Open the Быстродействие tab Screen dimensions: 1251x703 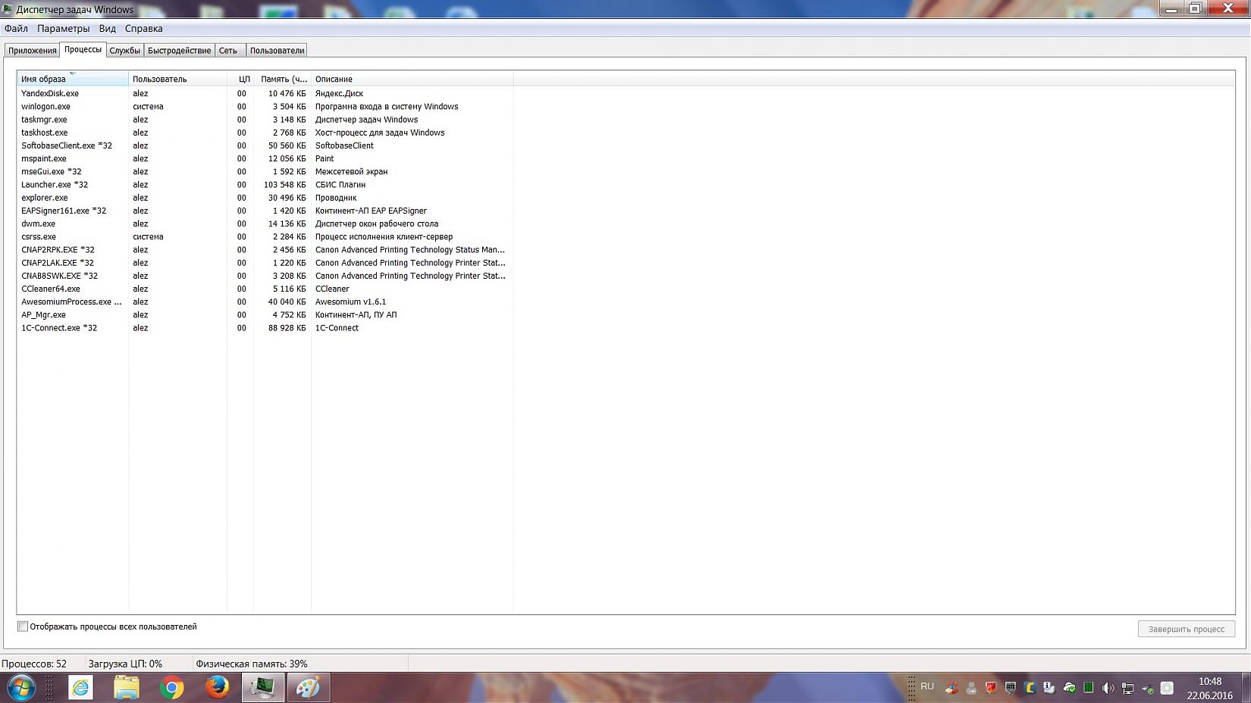pos(180,51)
